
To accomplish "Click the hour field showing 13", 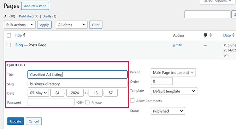I will [x=96, y=93].
